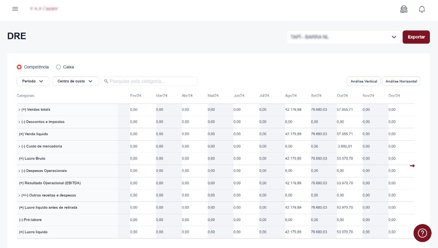Open the Período dropdown
The image size is (438, 248).
pyautogui.click(x=33, y=81)
